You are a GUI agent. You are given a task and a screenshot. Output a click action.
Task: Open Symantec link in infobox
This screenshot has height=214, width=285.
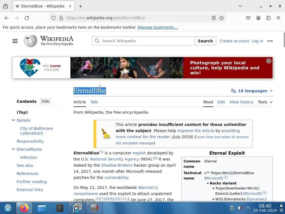pyautogui.click(x=256, y=199)
